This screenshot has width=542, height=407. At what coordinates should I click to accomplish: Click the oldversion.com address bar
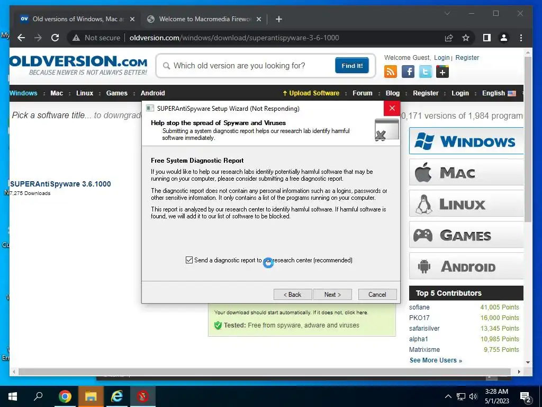coord(234,38)
